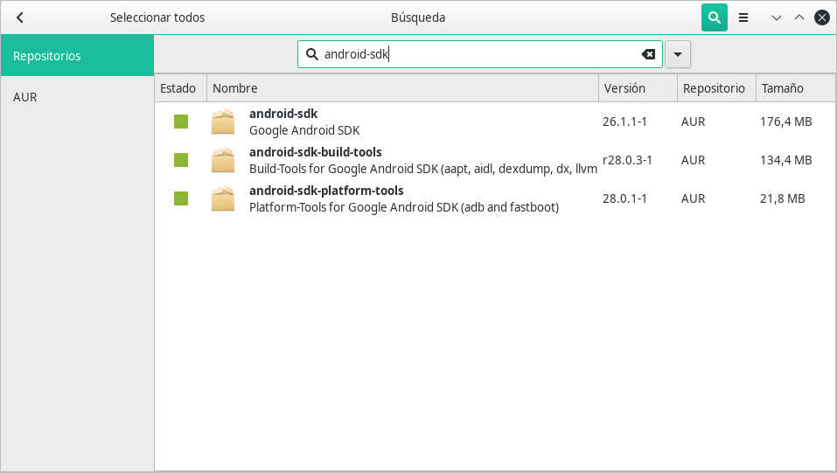837x473 pixels.
Task: Sort by the Tamaño column header
Action: (x=795, y=88)
